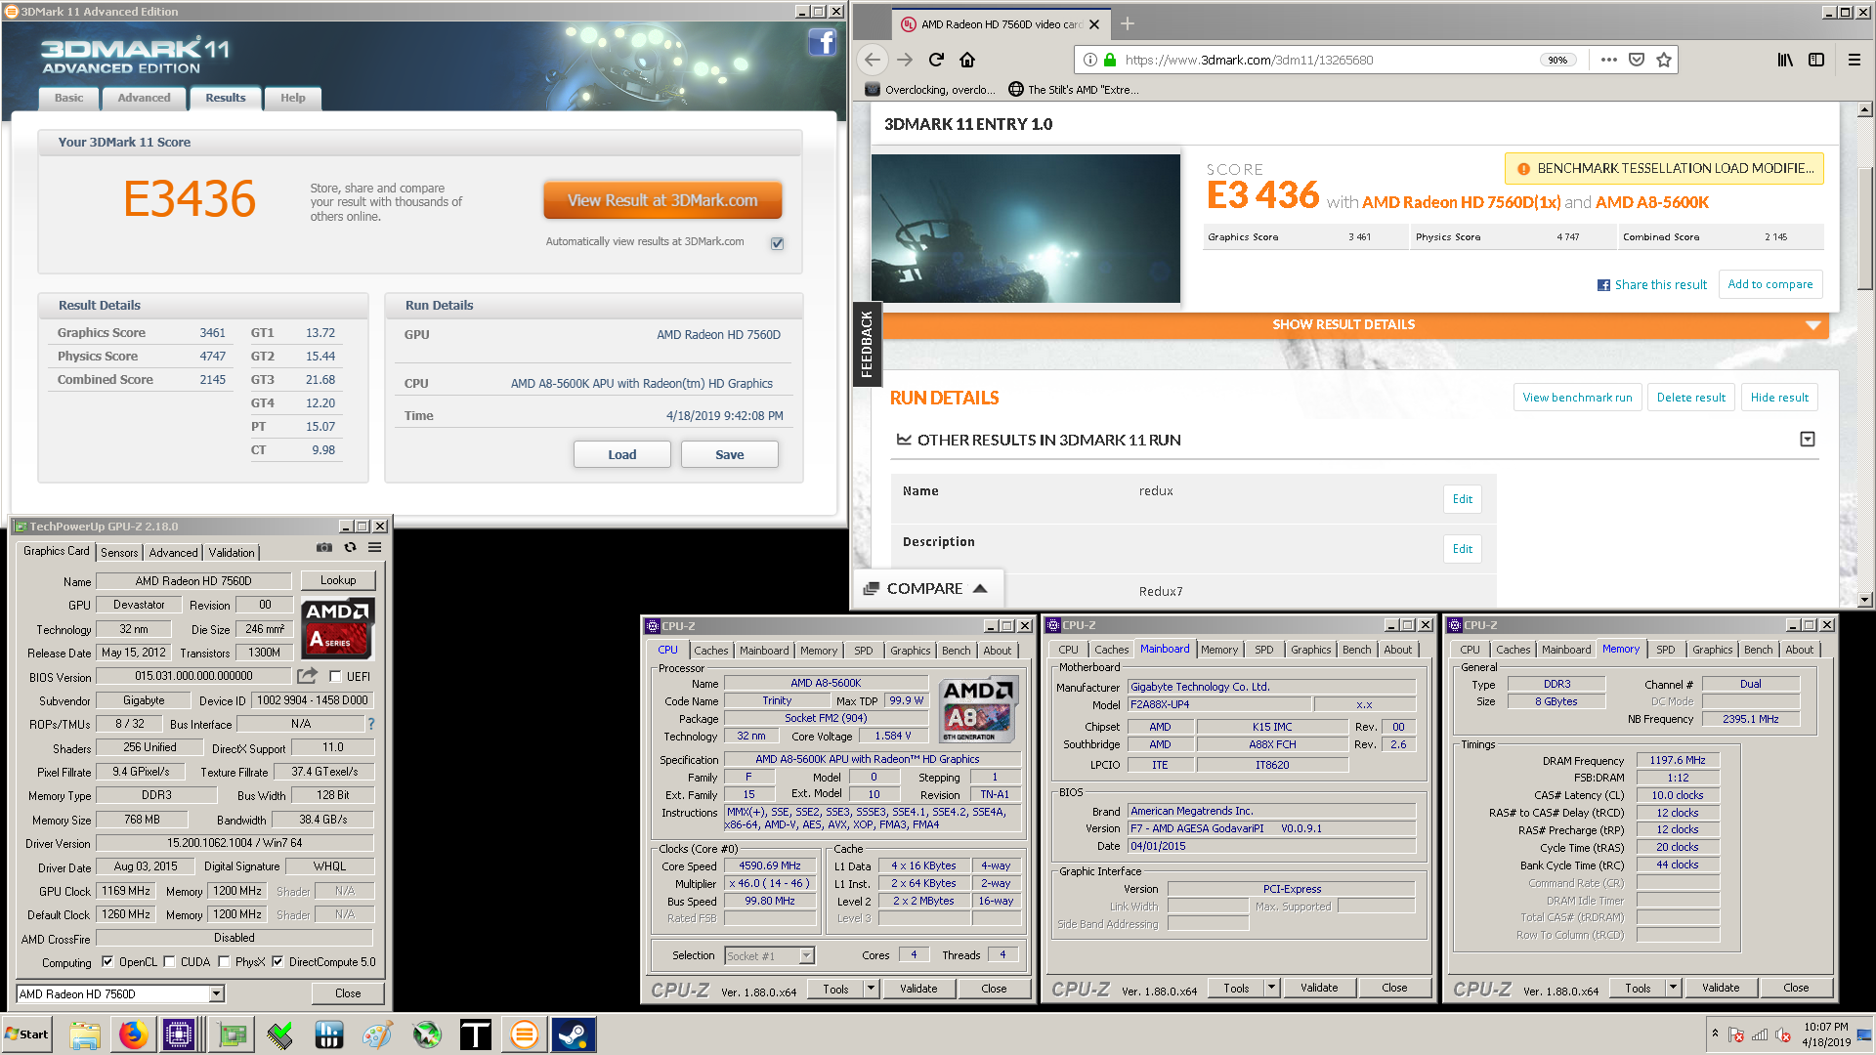Switch to the Advanced tab in 3DMark 11
Viewport: 1876px width, 1055px height.
coord(144,98)
